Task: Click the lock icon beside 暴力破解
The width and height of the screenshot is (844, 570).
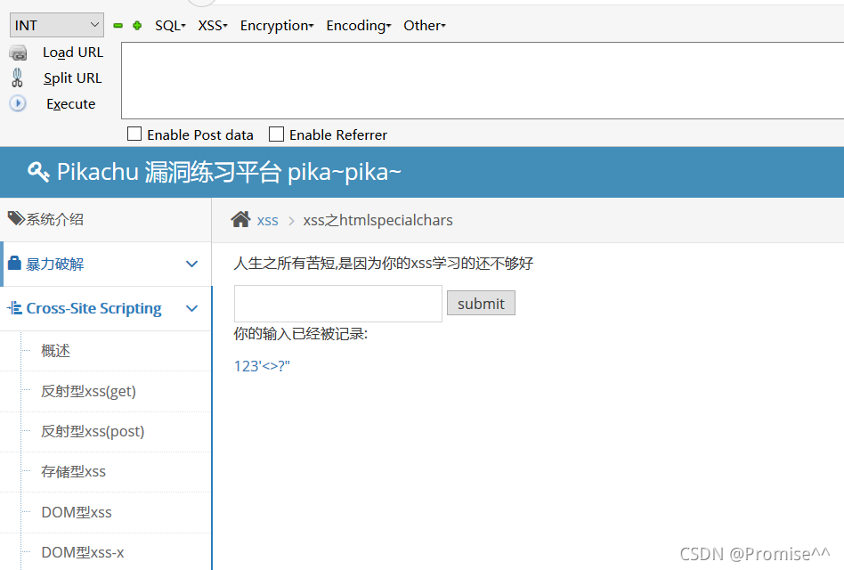Action: pos(14,264)
